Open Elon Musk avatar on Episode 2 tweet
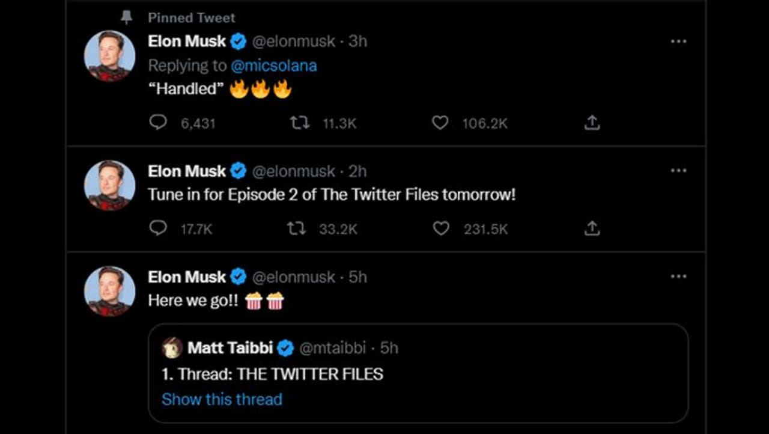 [x=109, y=185]
